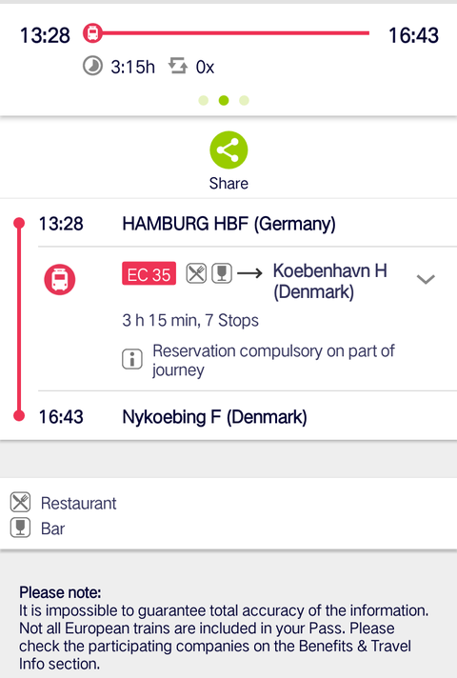Click the red journey progress line at top
Image resolution: width=457 pixels, height=678 pixels.
point(235,33)
